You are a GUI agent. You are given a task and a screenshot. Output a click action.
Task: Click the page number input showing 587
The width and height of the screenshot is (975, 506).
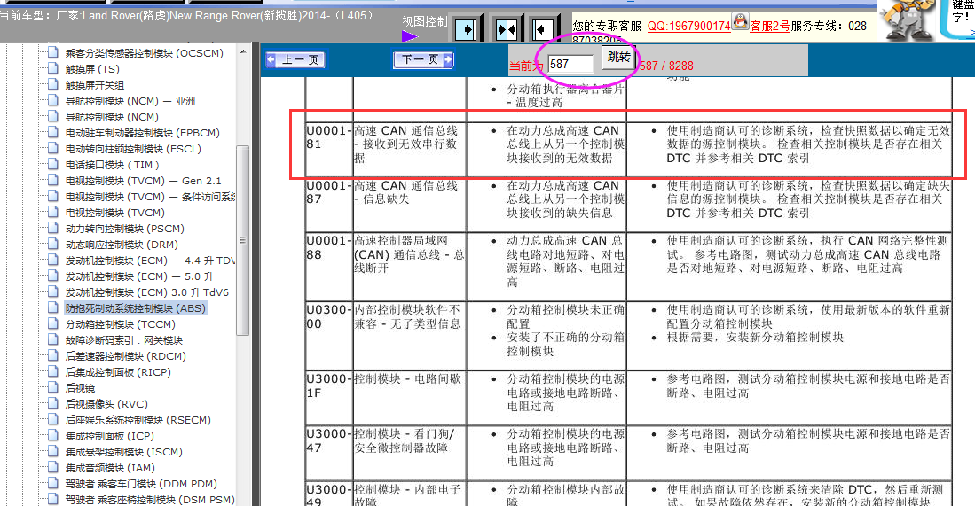[570, 64]
